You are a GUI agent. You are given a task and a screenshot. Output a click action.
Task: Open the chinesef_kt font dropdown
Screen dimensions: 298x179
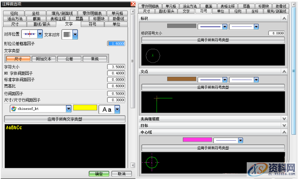pyautogui.click(x=68, y=109)
